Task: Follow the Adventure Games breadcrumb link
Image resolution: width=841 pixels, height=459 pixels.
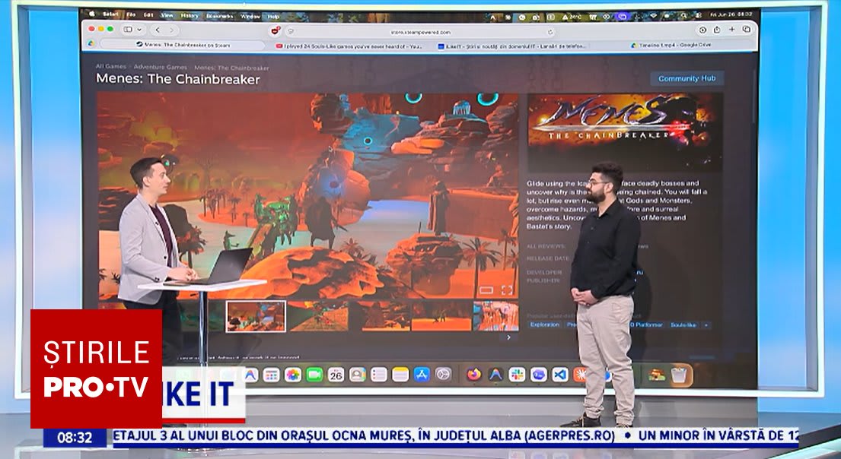Action: coord(160,68)
